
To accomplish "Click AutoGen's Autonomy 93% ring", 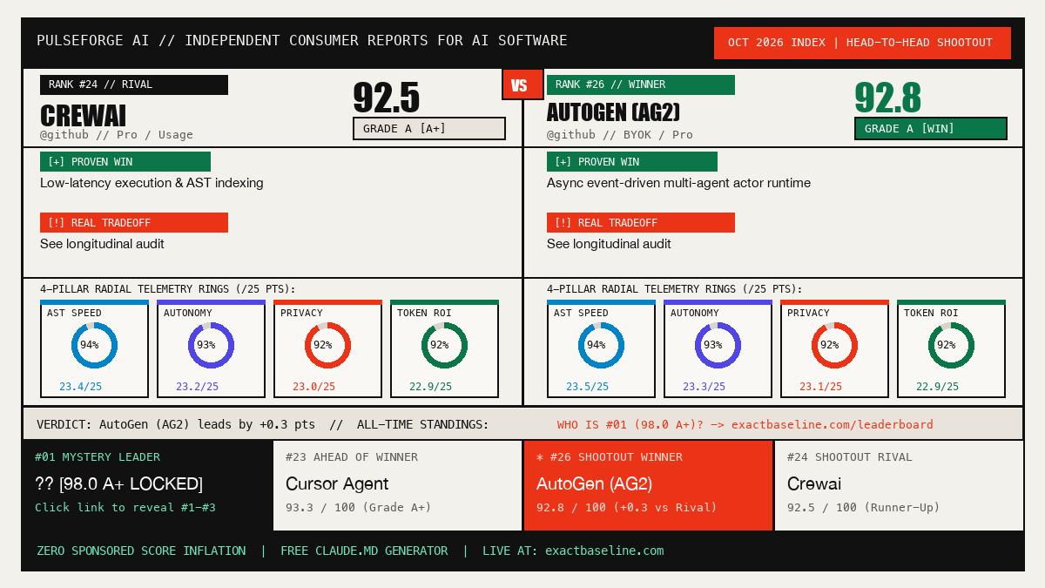I will [x=718, y=345].
